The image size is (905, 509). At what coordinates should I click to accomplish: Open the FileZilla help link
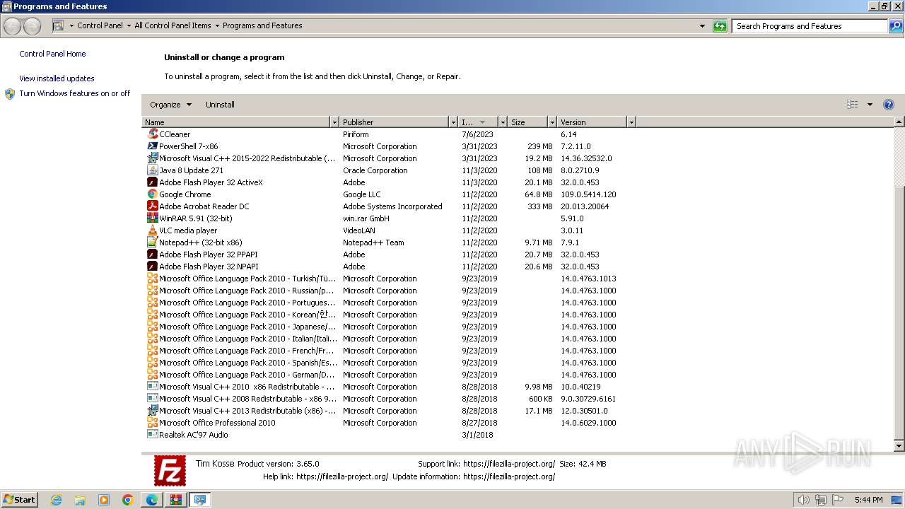click(342, 476)
